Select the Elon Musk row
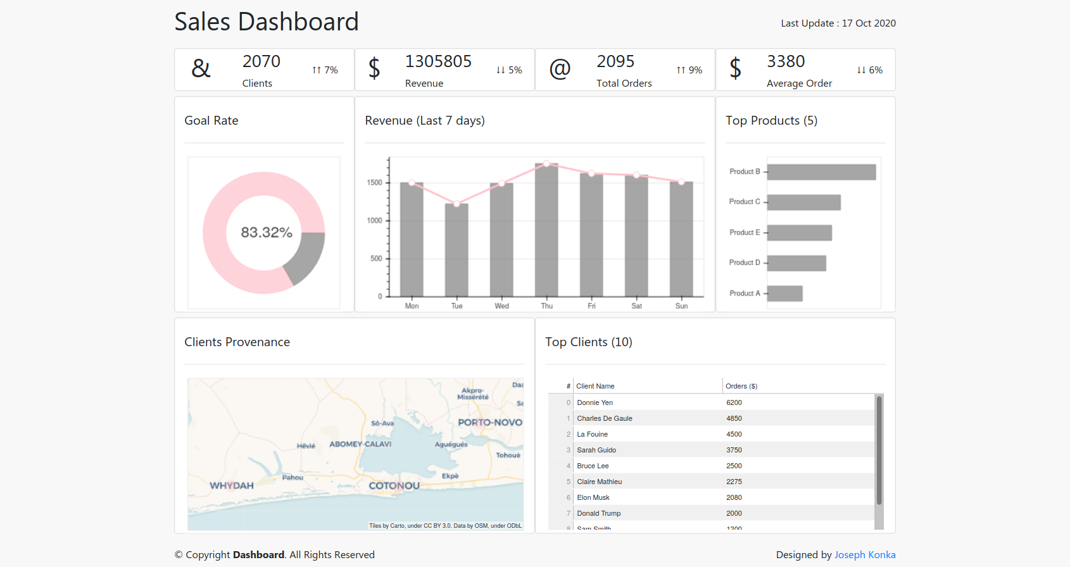 click(x=711, y=497)
